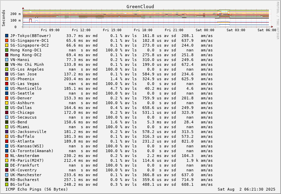The width and height of the screenshot is (281, 194).
Task: Click the CA-Toronto(Amanah) legend label
Action: [32, 151]
